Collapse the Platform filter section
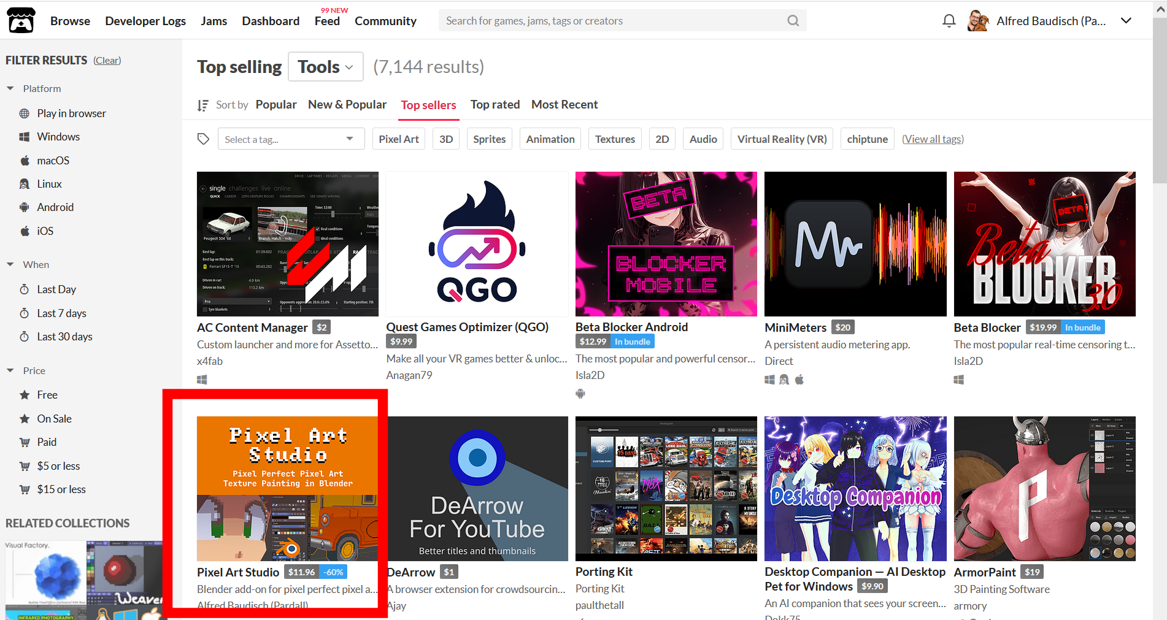The image size is (1167, 620). pos(10,88)
